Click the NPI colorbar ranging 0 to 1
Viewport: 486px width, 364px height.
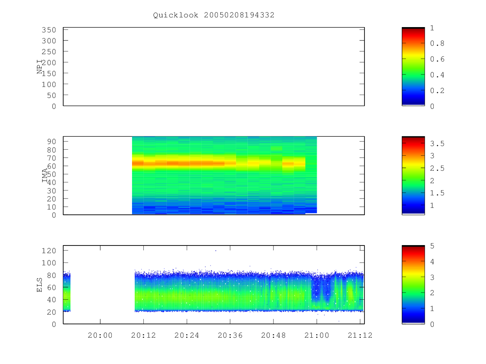[x=413, y=67]
